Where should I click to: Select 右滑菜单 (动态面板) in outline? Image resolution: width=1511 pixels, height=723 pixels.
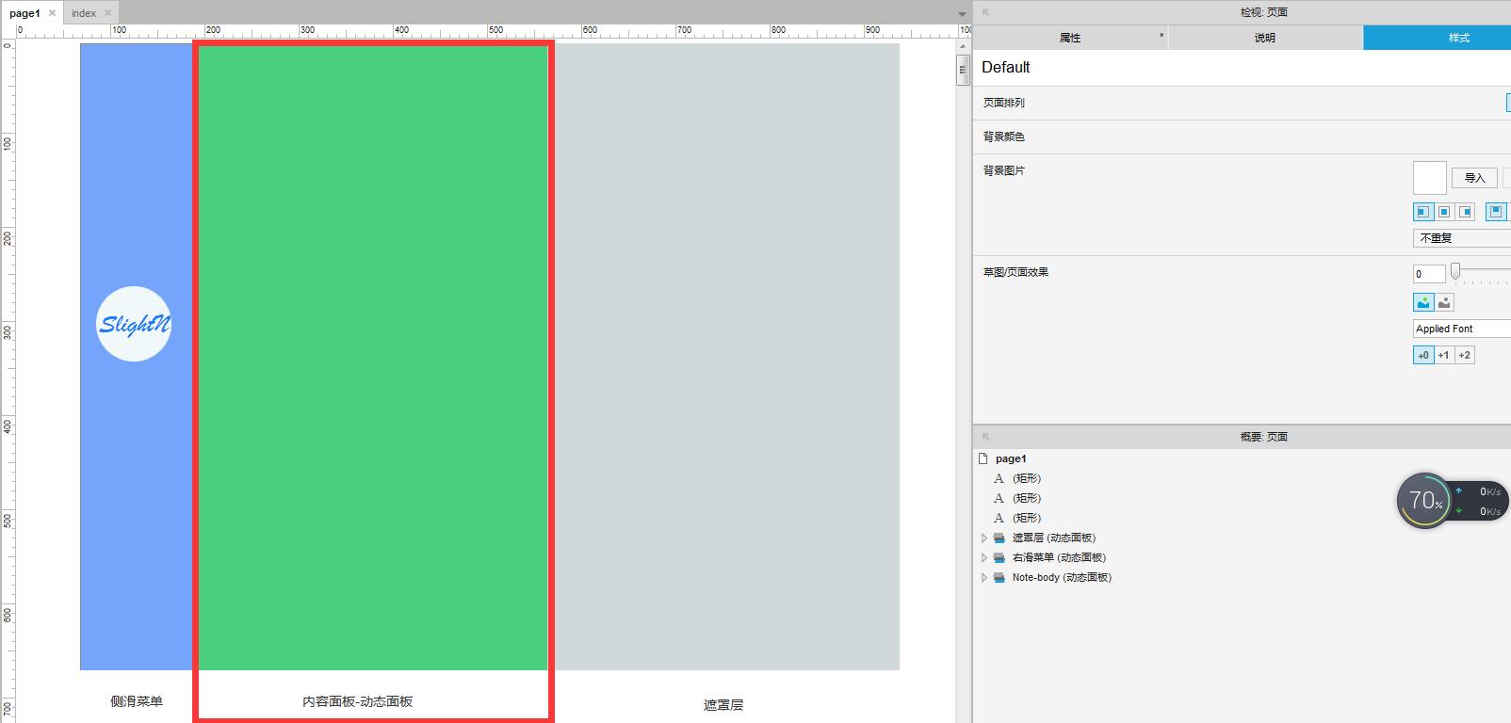point(1059,558)
